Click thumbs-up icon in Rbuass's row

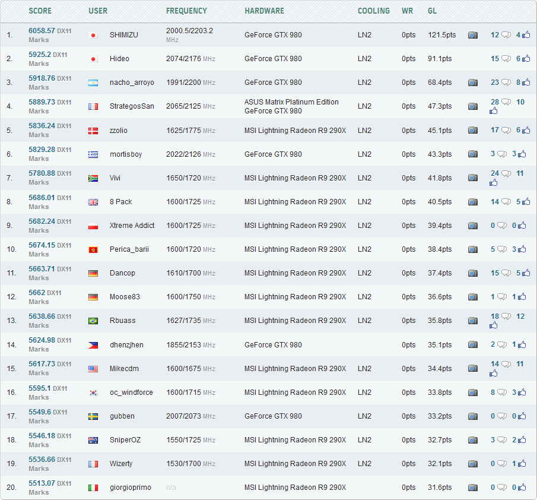coord(493,325)
